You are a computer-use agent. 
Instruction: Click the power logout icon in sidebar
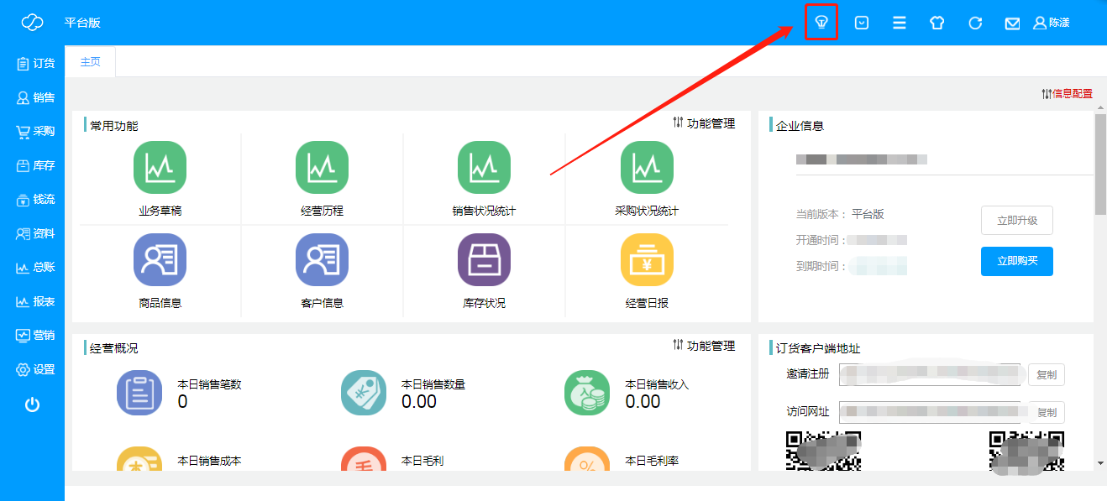[32, 404]
